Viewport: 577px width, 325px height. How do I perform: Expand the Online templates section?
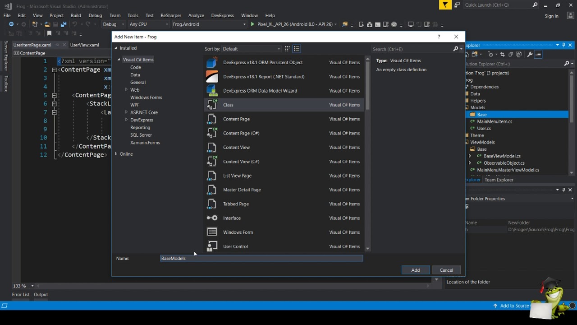[x=116, y=154]
